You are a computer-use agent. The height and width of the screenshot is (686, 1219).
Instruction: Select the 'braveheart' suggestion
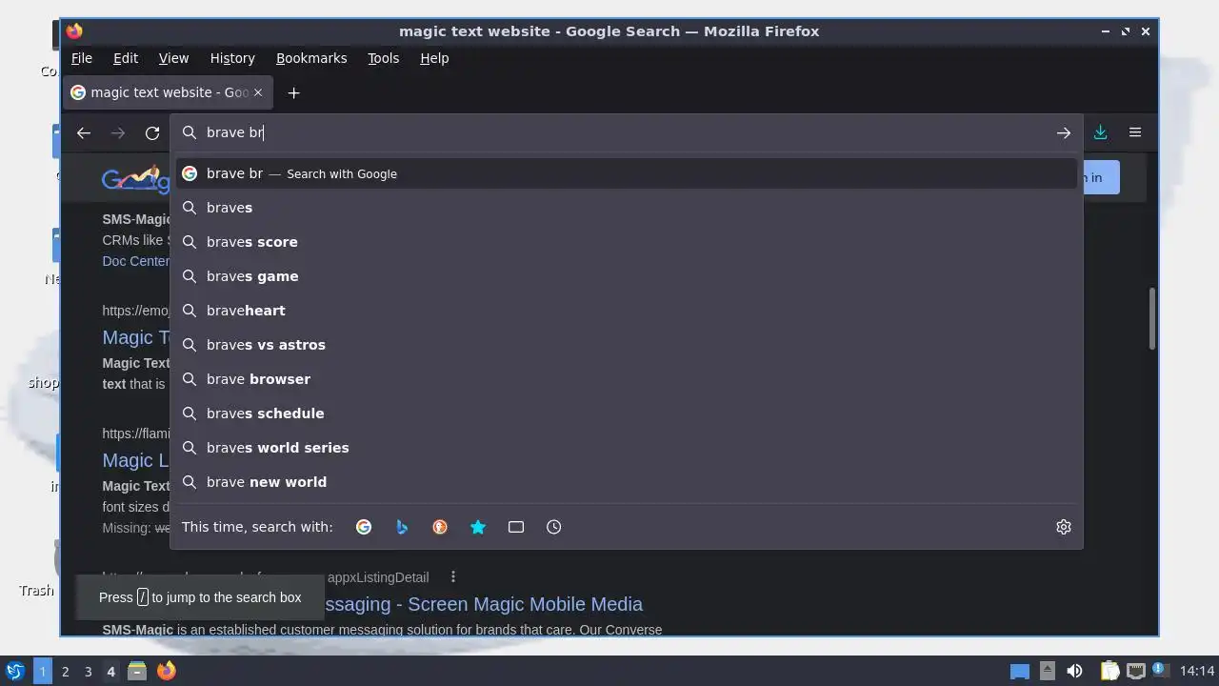(x=627, y=311)
